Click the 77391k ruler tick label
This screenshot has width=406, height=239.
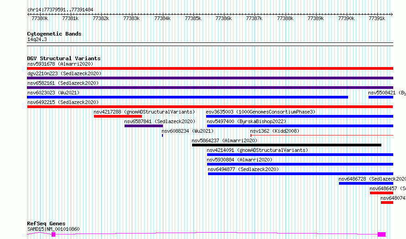pos(377,19)
